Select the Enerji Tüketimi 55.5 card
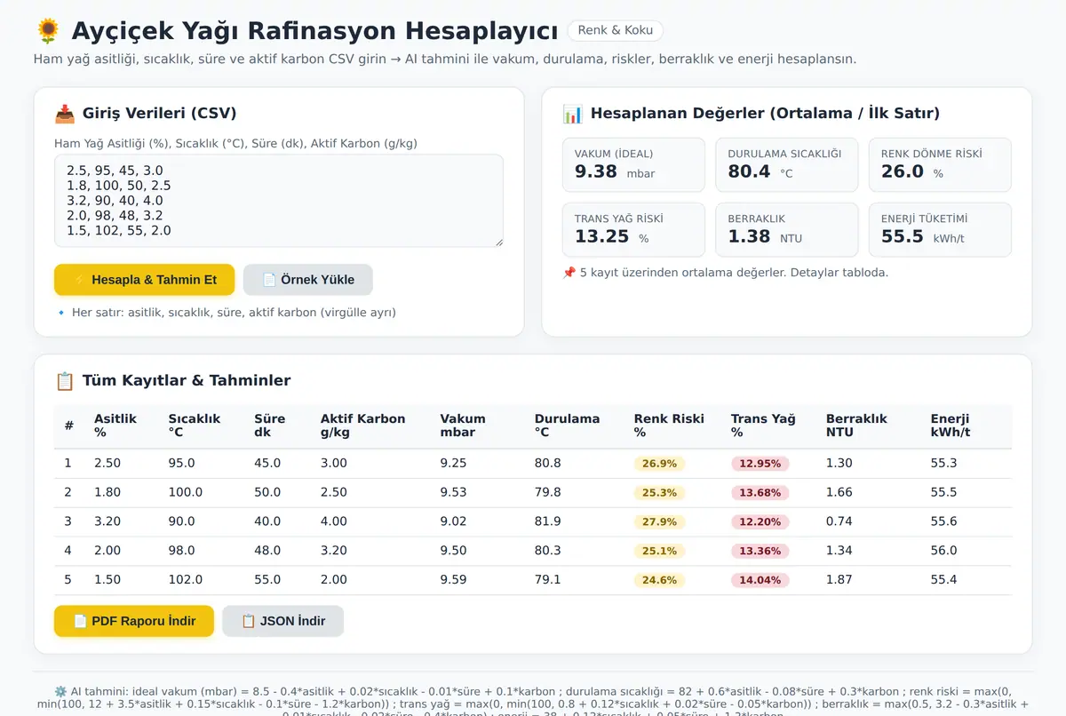Screen dimensions: 1066x716 point(940,230)
